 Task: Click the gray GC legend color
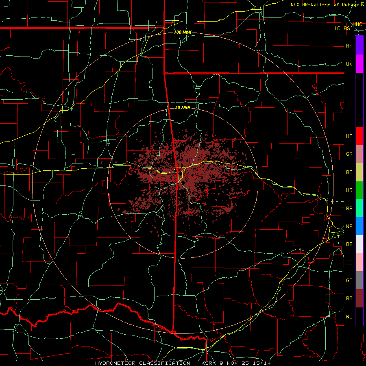point(359,280)
